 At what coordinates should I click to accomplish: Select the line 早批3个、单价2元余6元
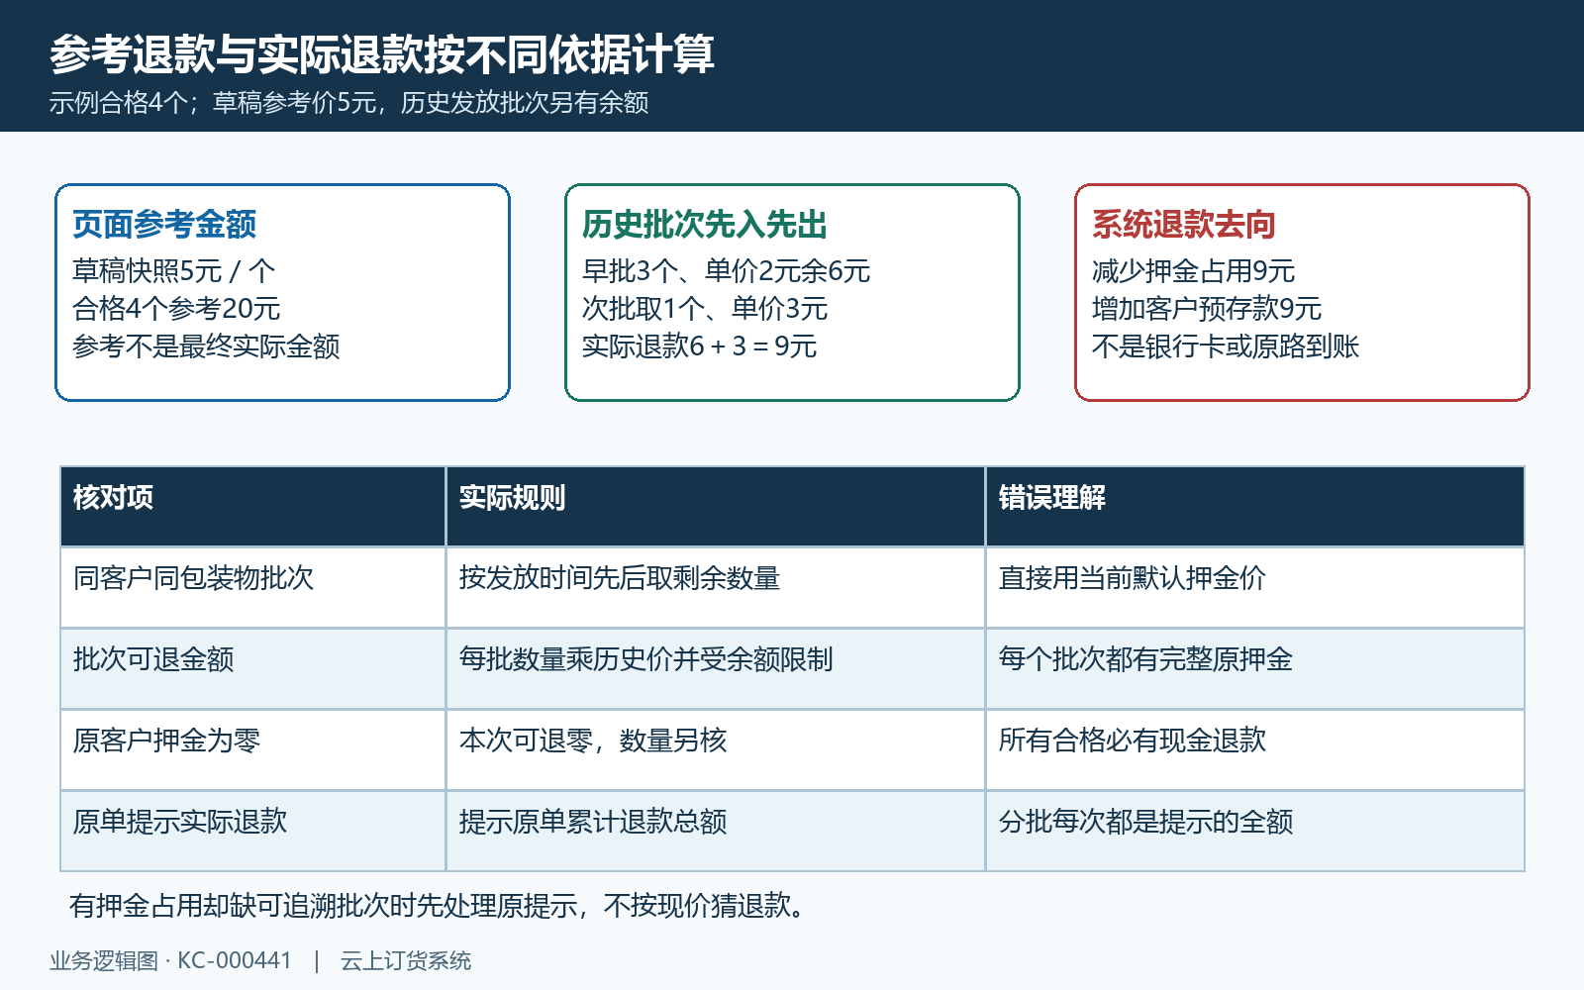727,270
